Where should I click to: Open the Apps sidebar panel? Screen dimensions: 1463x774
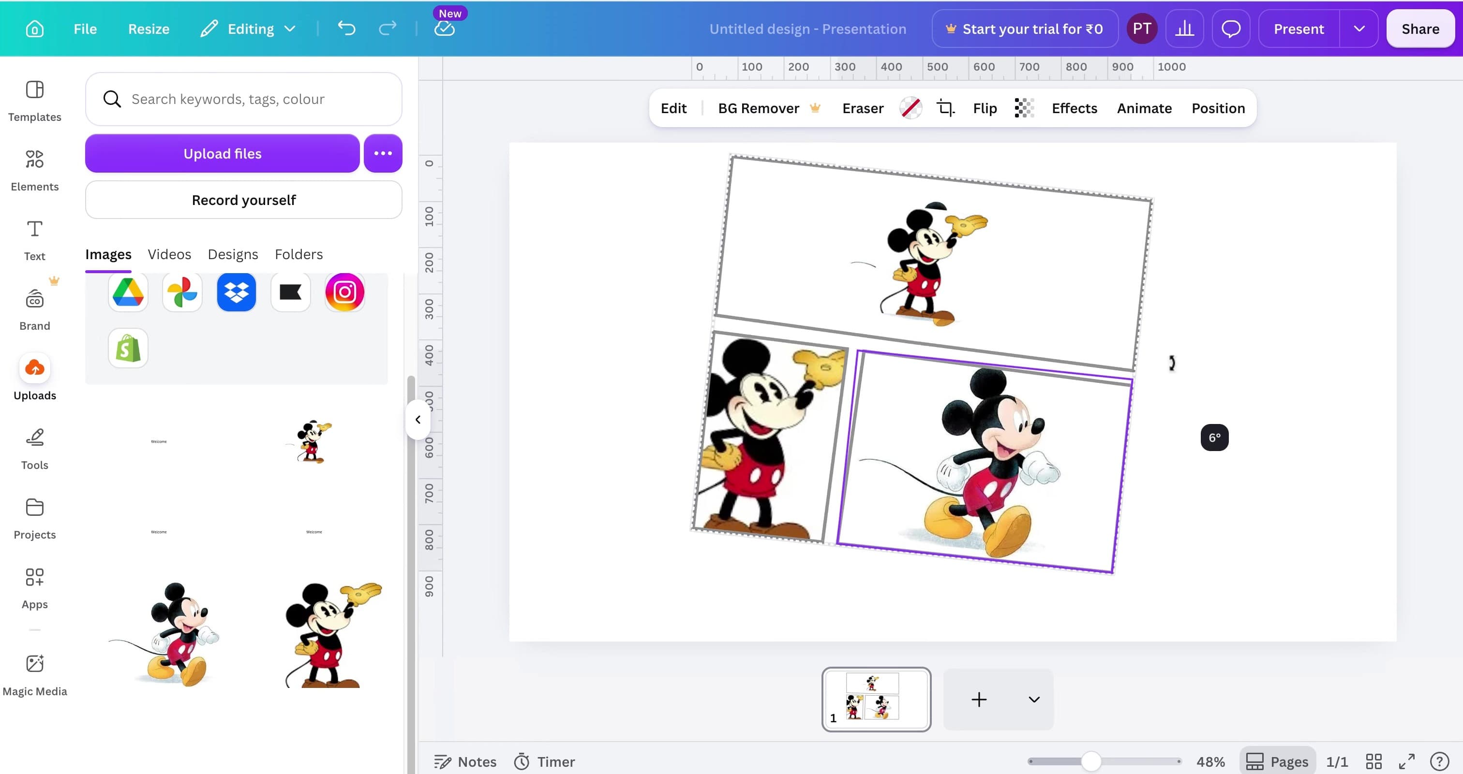click(35, 588)
